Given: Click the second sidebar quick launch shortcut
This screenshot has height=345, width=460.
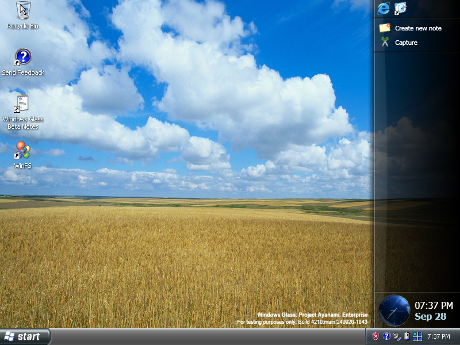Looking at the screenshot, I should click(x=400, y=8).
